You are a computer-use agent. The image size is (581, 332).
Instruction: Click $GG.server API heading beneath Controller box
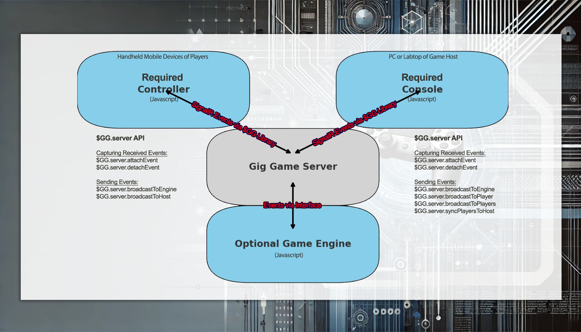[120, 138]
